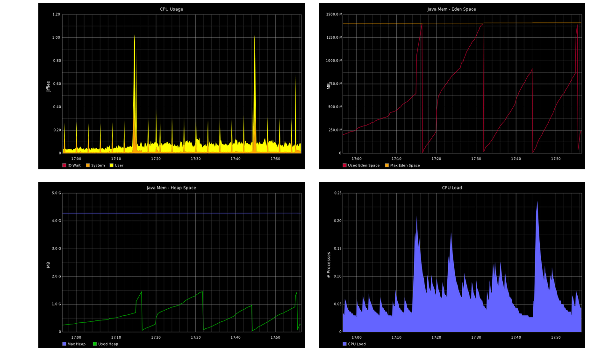
Task: Click the 'MB' axis label on Heap Space chart
Action: tap(48, 265)
